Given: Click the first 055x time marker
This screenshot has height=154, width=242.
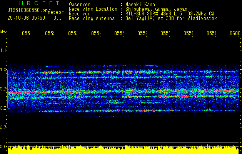Looking at the screenshot, I should [x=27, y=33].
